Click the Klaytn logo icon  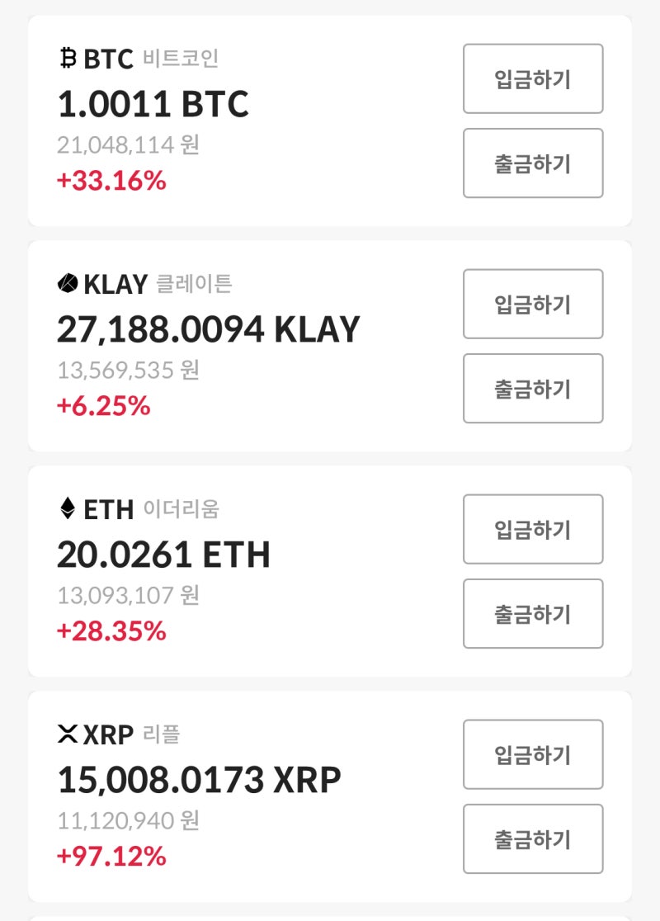(x=68, y=283)
